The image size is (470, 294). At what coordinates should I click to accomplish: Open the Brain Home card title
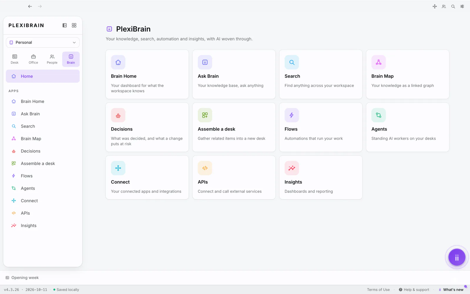tap(124, 76)
